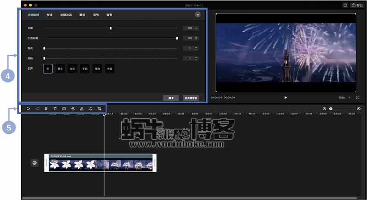367x200 pixels.
Task: Apply freeze frame to the clip
Action: [64, 108]
